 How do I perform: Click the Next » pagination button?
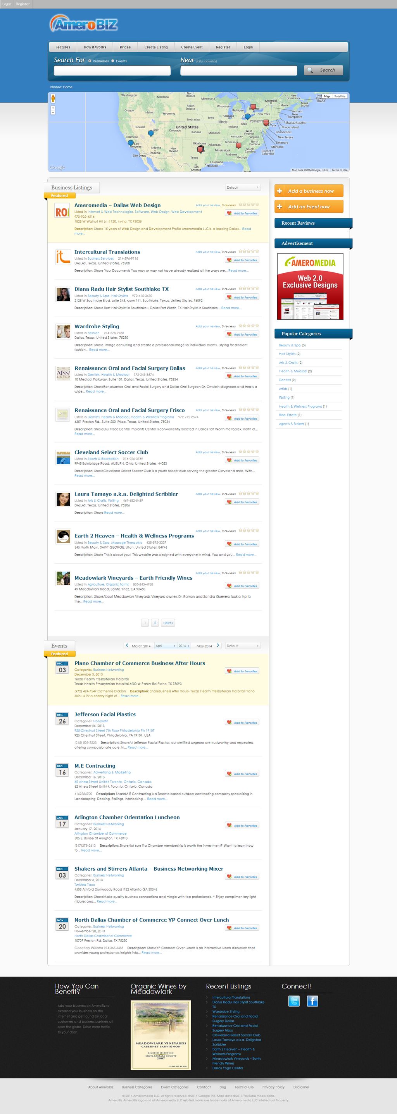point(168,623)
